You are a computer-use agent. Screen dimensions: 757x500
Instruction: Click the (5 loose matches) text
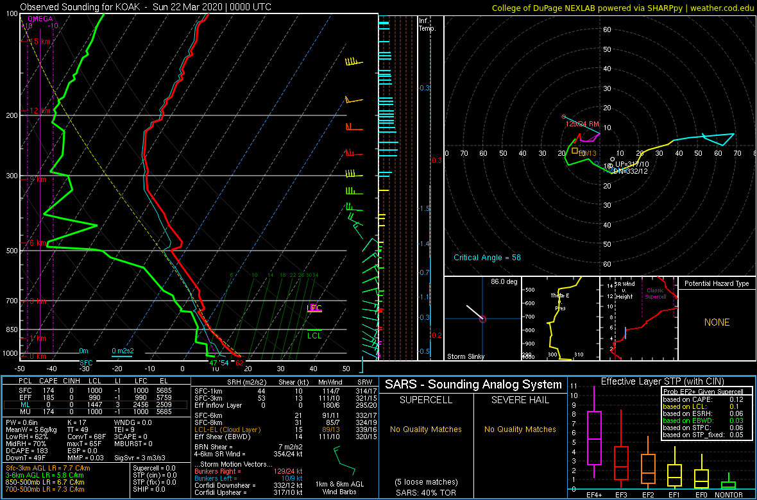pyautogui.click(x=426, y=481)
